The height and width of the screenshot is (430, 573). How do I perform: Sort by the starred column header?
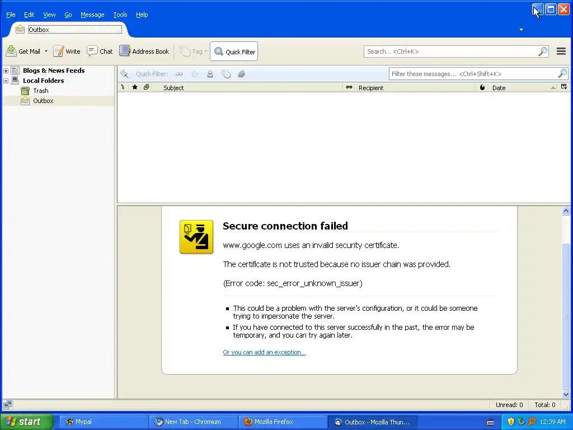click(135, 87)
